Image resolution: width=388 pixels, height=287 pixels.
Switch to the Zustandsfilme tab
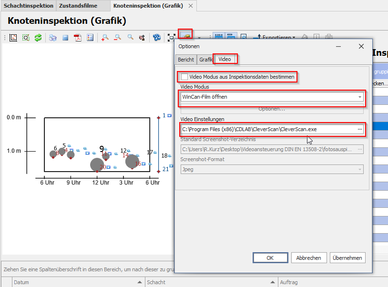point(78,6)
